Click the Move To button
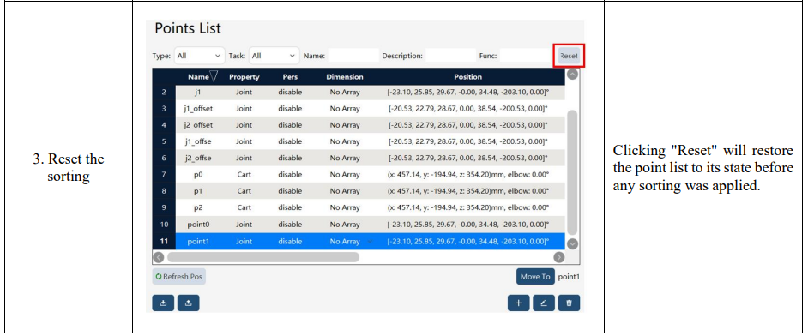The height and width of the screenshot is (336, 808). pyautogui.click(x=535, y=277)
